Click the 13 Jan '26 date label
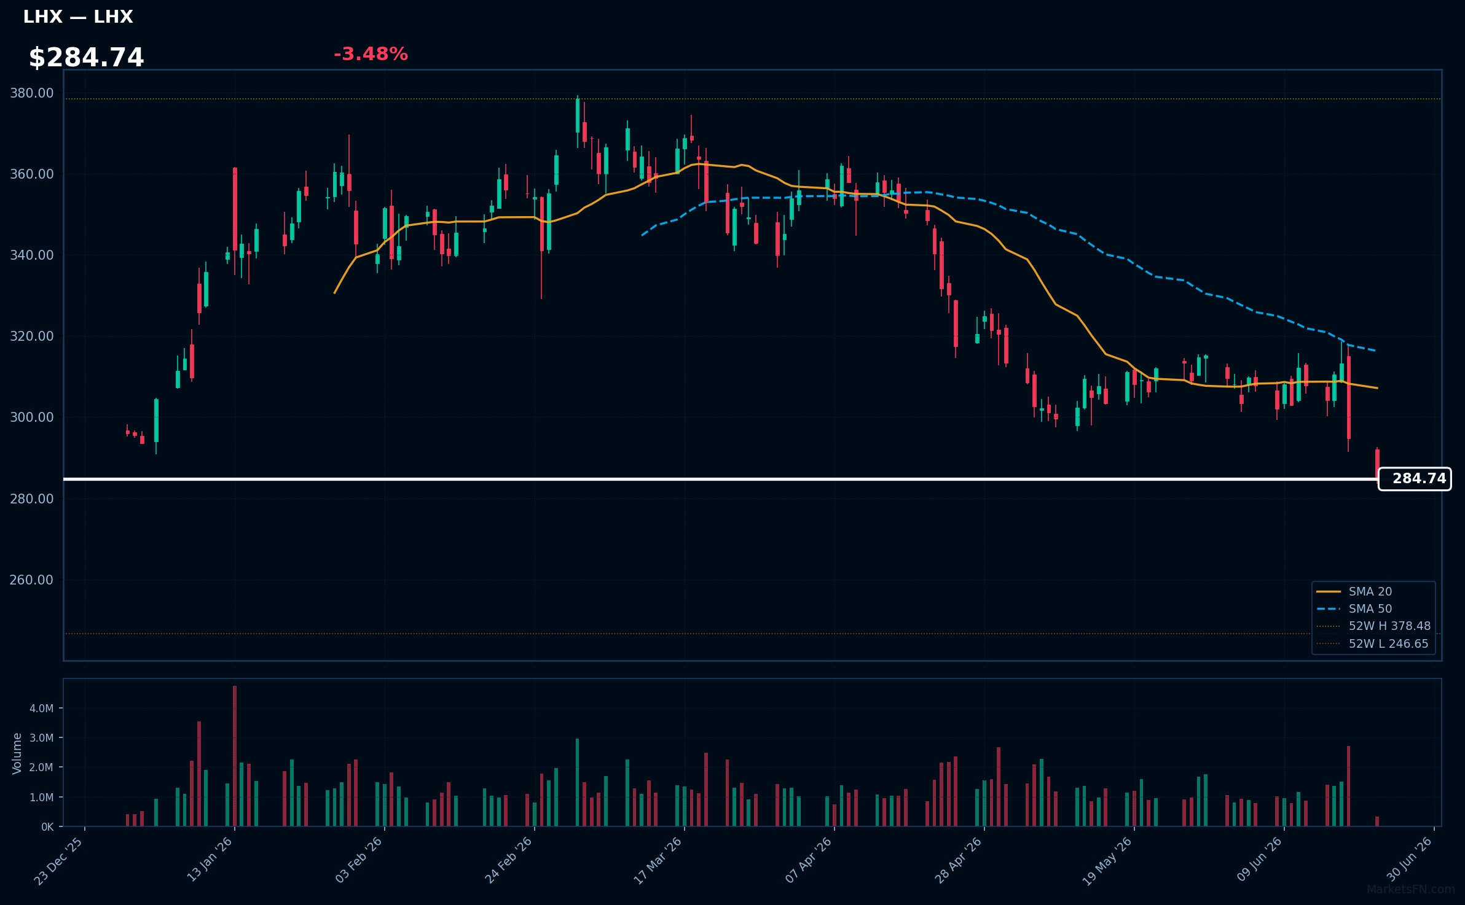This screenshot has width=1465, height=905. [x=209, y=860]
